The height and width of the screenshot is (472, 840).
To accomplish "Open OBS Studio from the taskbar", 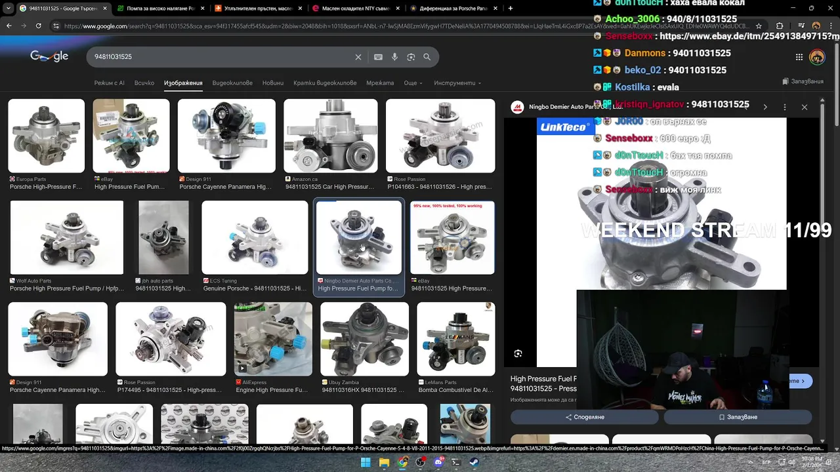I will click(421, 462).
